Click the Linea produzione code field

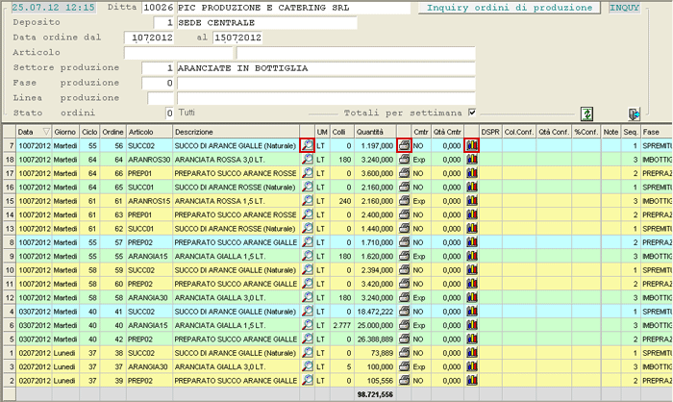click(161, 98)
